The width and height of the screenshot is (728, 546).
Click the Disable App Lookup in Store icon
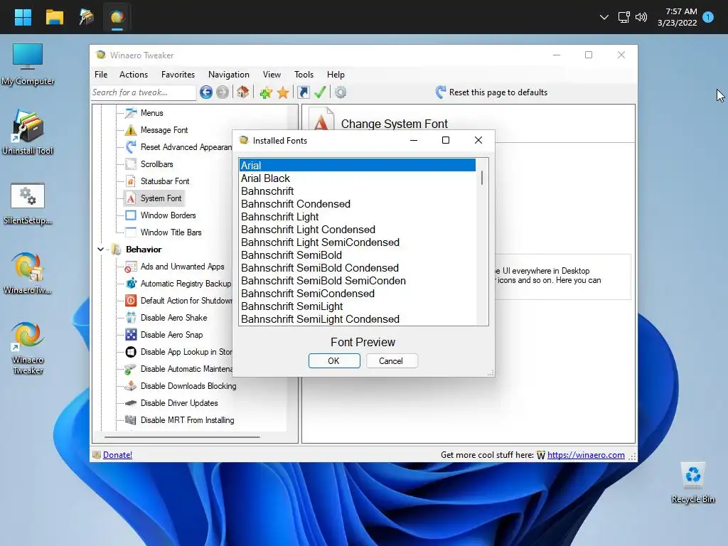coord(132,352)
